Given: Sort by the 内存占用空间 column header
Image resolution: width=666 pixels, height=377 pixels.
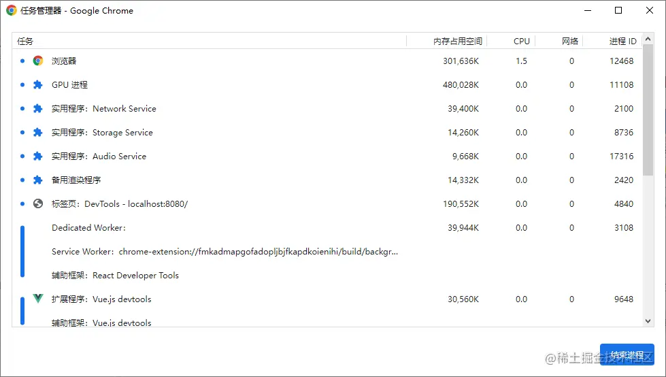Looking at the screenshot, I should (x=446, y=41).
